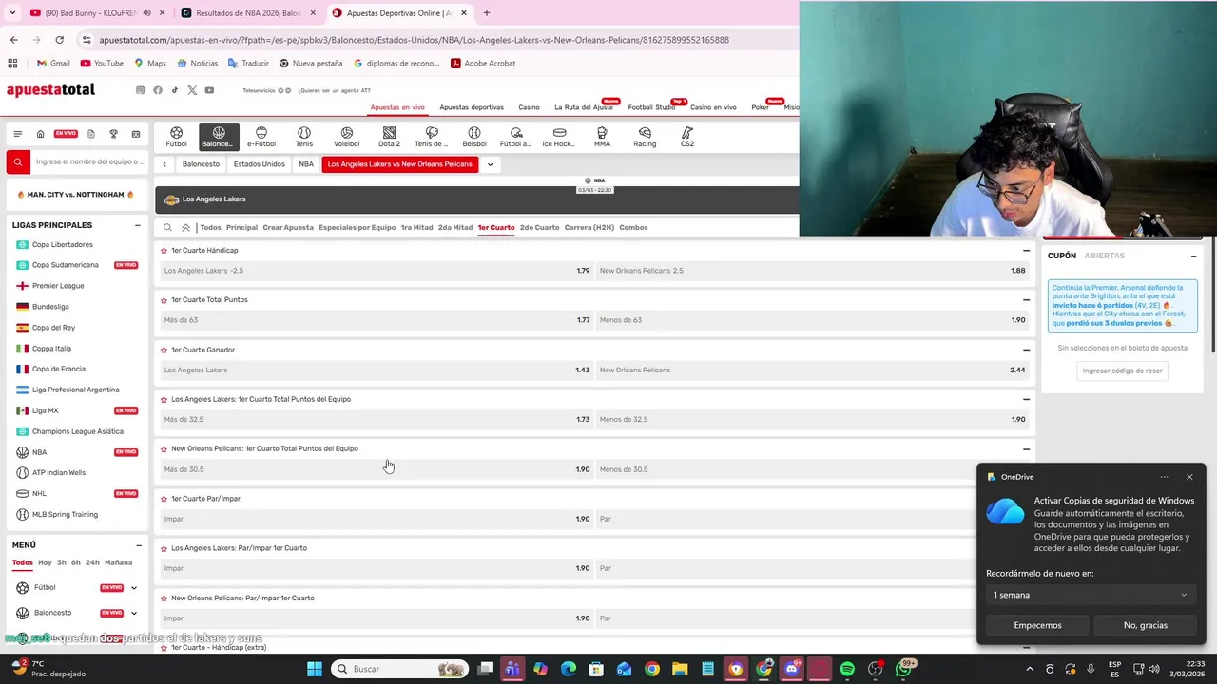This screenshot has height=684, width=1217.
Task: Select the MMA sport icon
Action: pos(602,137)
